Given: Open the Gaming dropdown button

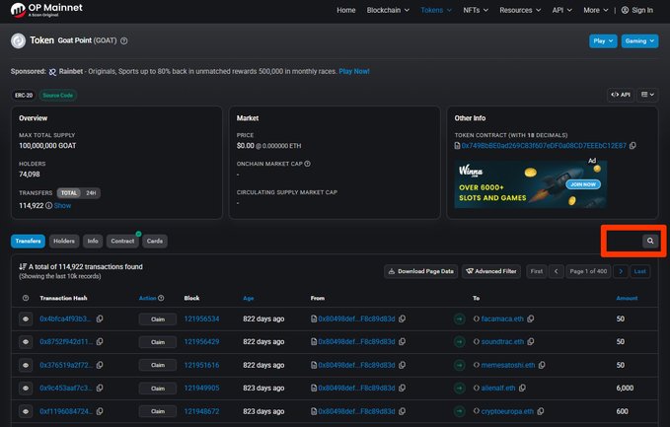Looking at the screenshot, I should [639, 41].
